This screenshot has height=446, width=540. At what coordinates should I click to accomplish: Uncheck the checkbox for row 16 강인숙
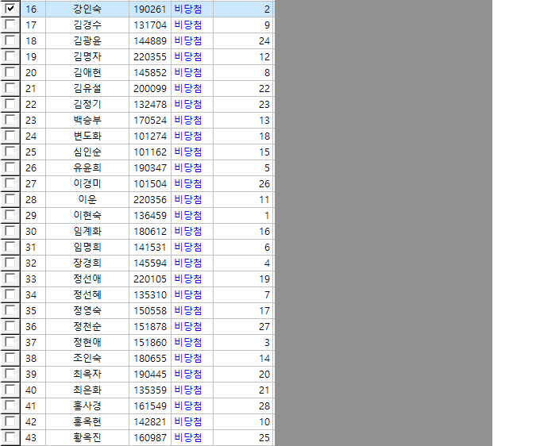click(x=10, y=8)
